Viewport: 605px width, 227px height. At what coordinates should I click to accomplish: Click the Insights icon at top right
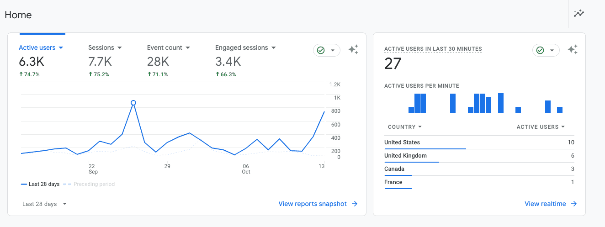[x=579, y=13]
